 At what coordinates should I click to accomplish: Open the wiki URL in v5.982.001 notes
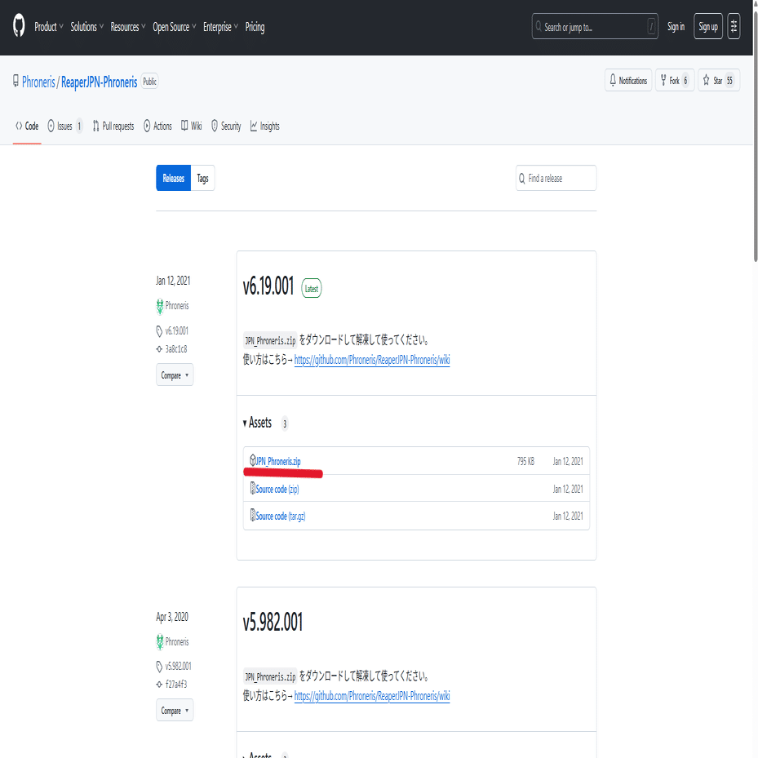tap(372, 696)
